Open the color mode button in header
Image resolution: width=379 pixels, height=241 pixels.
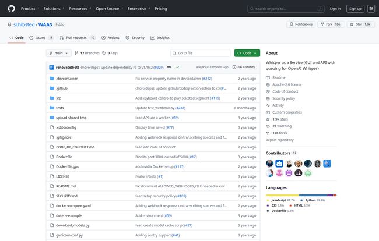371,9
